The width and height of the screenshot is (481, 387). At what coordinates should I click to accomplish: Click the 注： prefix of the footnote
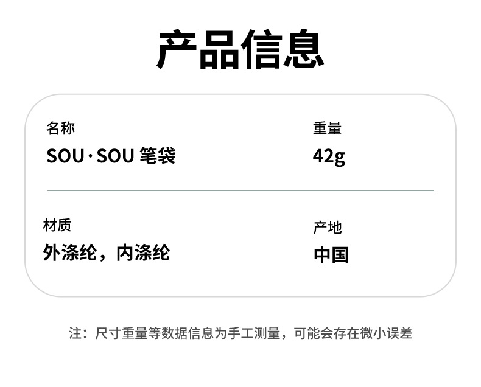pyautogui.click(x=79, y=333)
